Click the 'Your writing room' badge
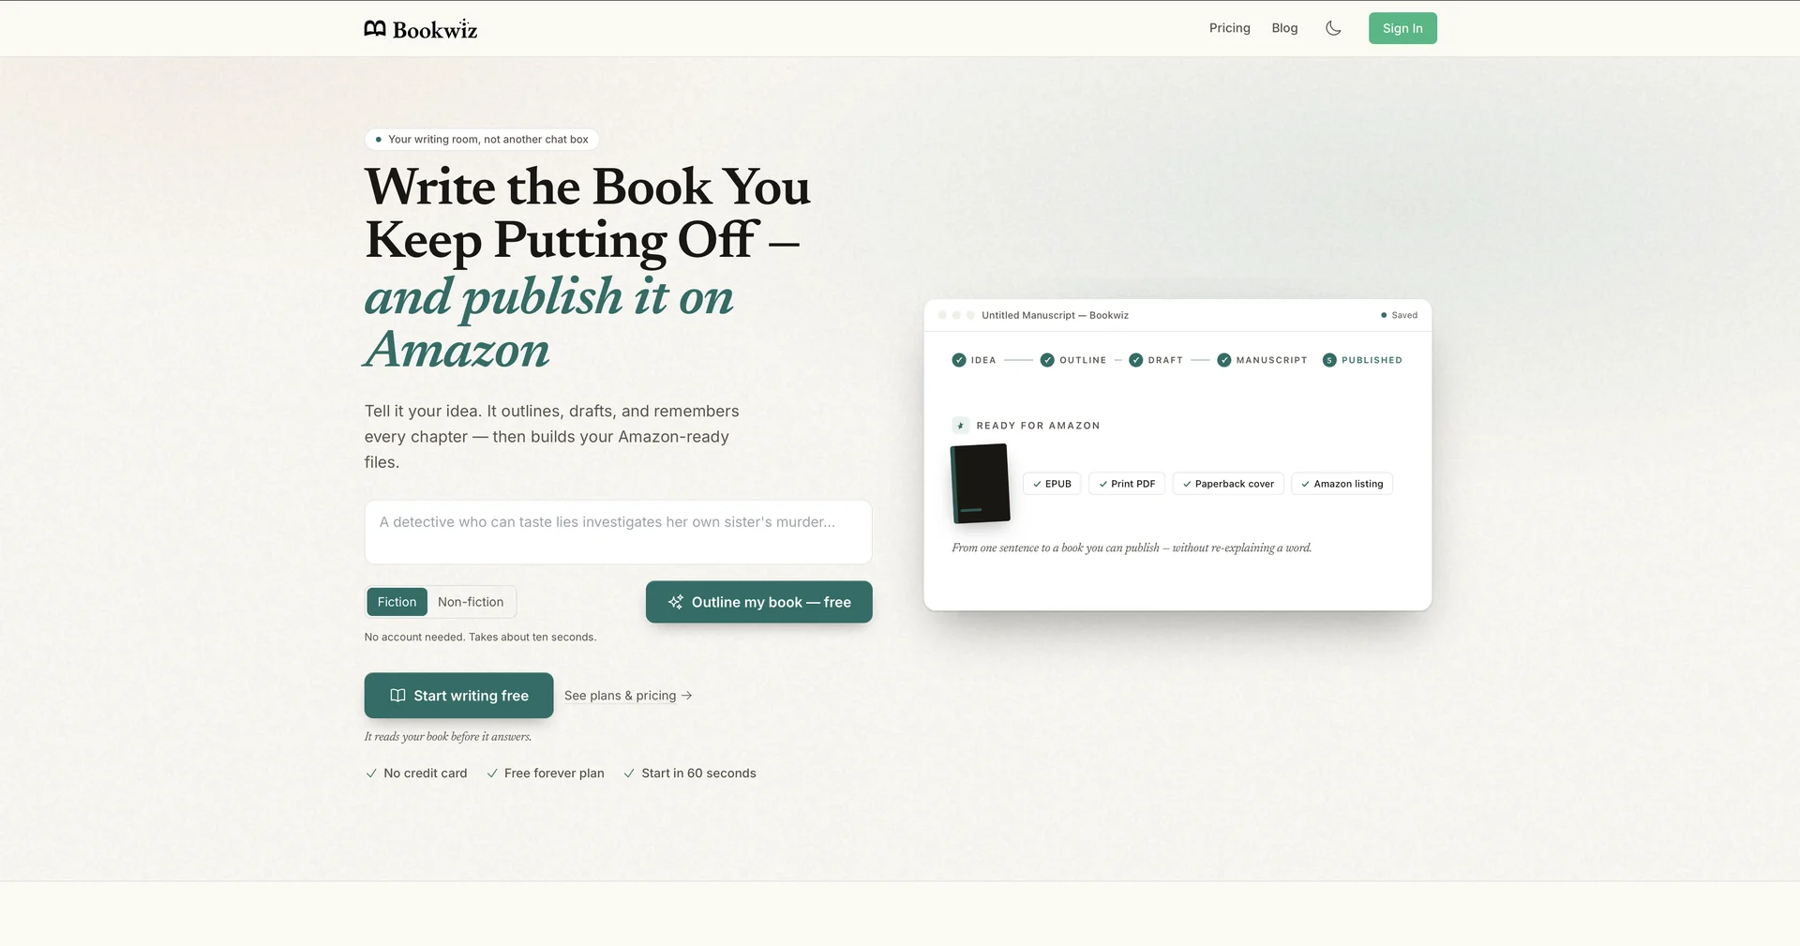Image resolution: width=1800 pixels, height=946 pixels. click(482, 140)
